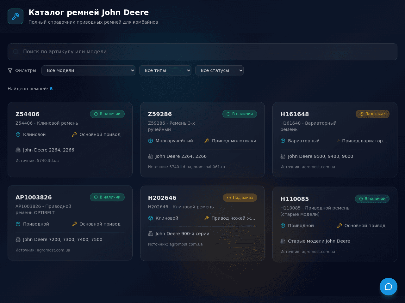This screenshot has width=405, height=303.
Task: Click Под заказ badge on H202646
Action: coord(240,198)
